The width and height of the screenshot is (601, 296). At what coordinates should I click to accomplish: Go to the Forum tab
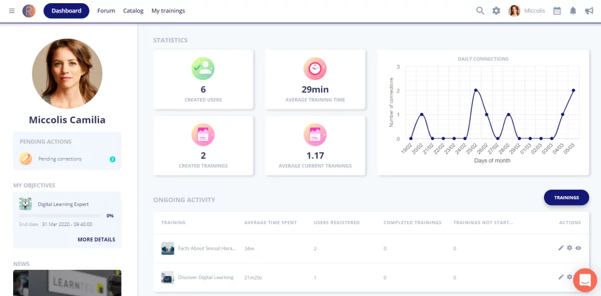[106, 11]
